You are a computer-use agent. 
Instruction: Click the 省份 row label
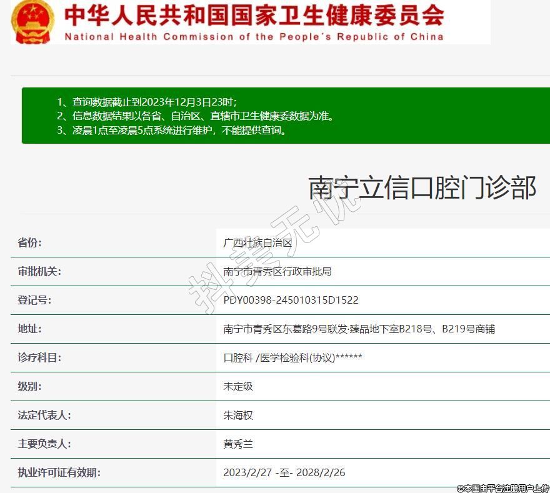click(30, 243)
